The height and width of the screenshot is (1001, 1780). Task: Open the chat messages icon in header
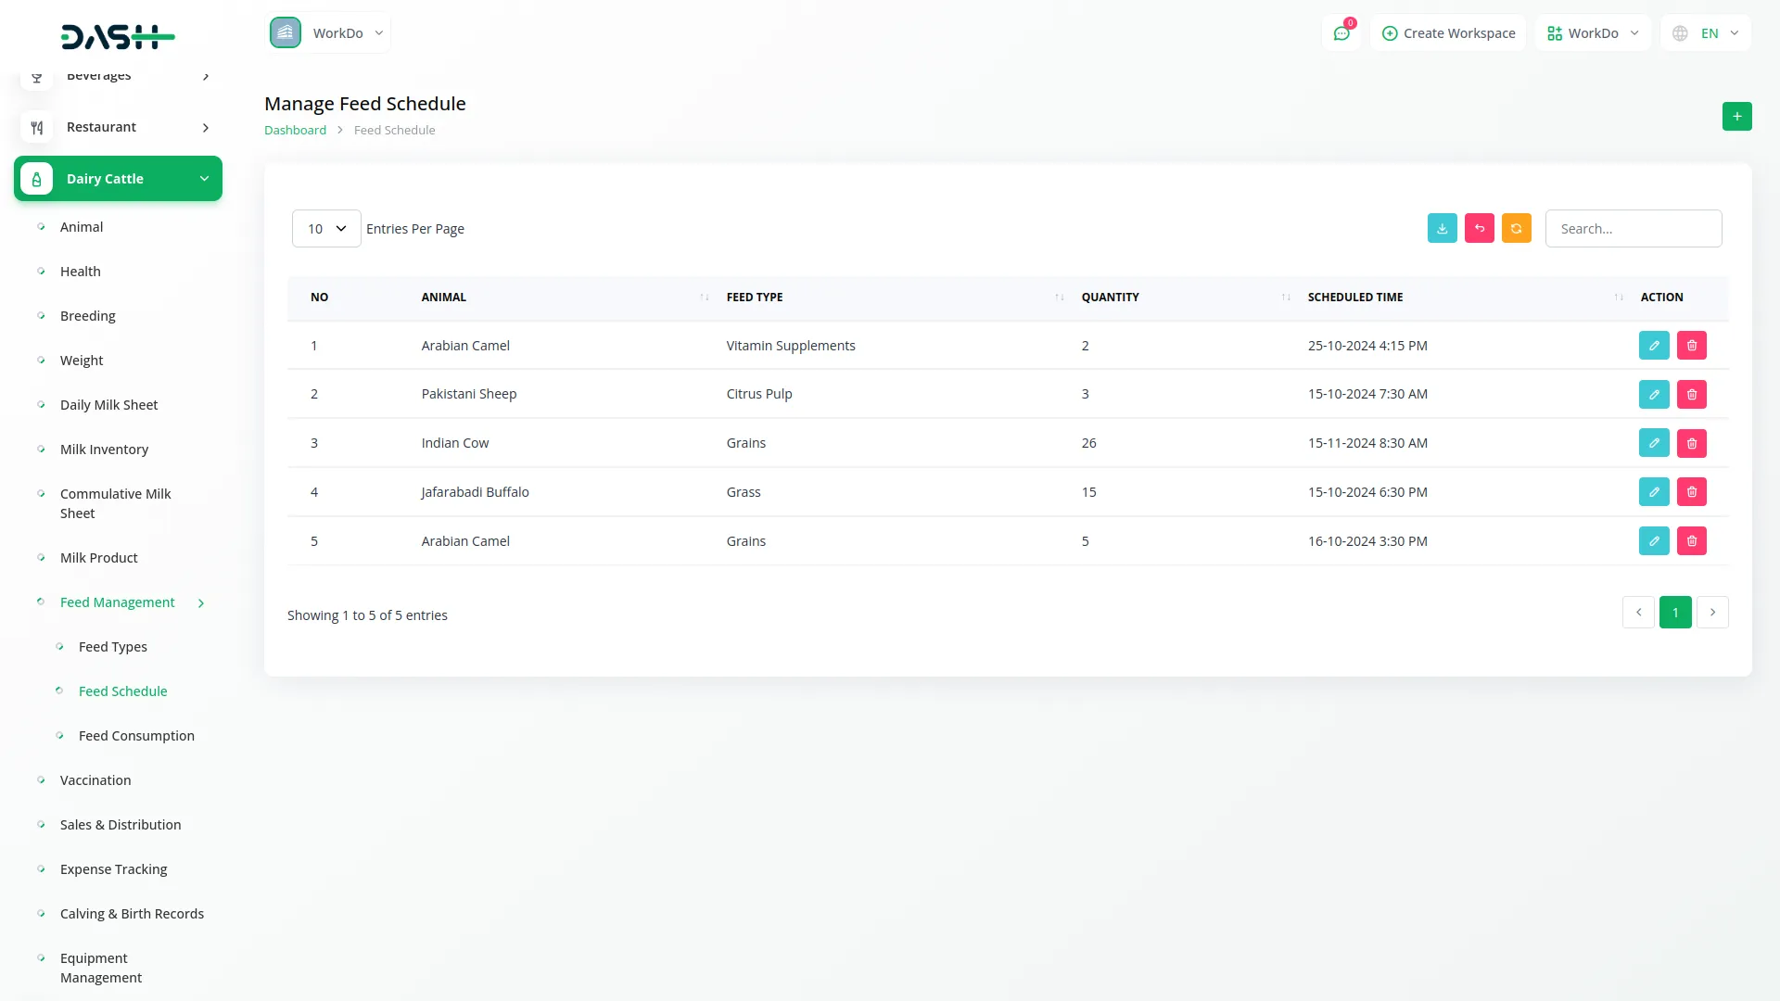point(1341,33)
